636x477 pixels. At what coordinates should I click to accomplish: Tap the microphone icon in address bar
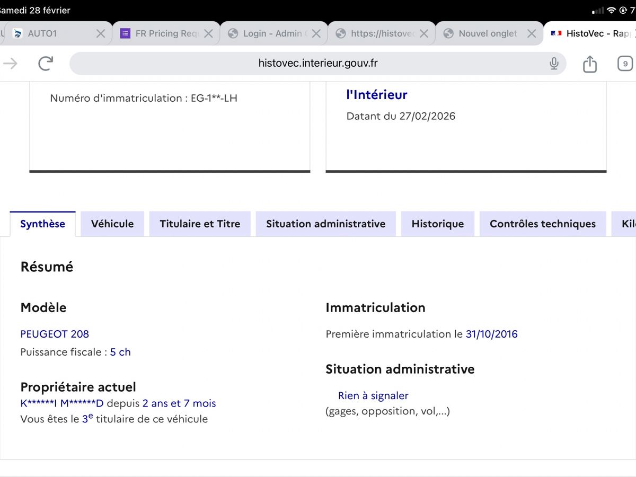[554, 64]
